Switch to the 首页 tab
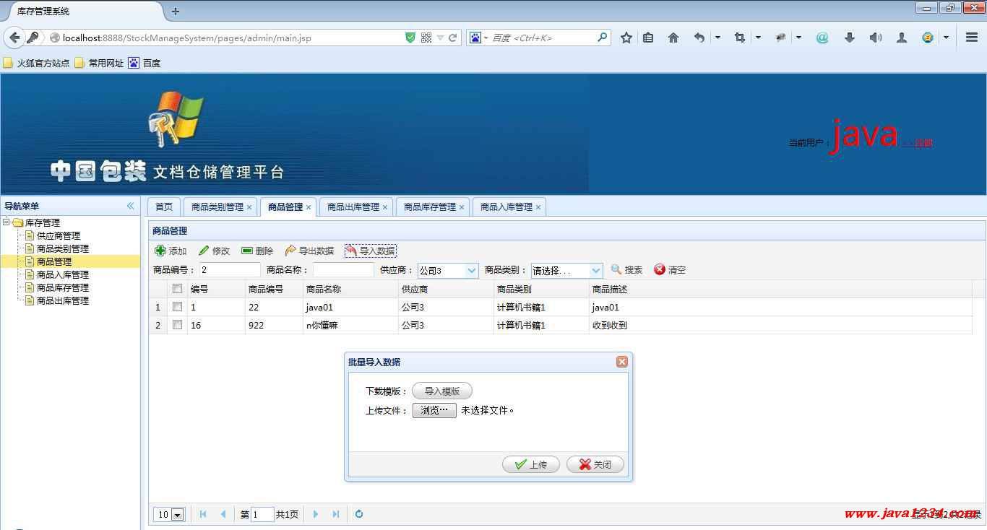The height and width of the screenshot is (530, 987). pyautogui.click(x=164, y=207)
